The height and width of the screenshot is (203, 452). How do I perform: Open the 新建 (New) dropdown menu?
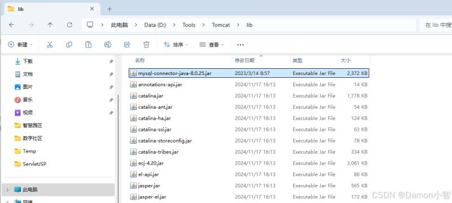point(20,45)
